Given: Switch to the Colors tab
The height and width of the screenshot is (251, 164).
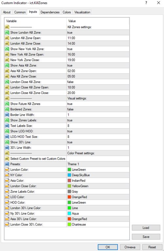Looking at the screenshot, I should tap(67, 12).
